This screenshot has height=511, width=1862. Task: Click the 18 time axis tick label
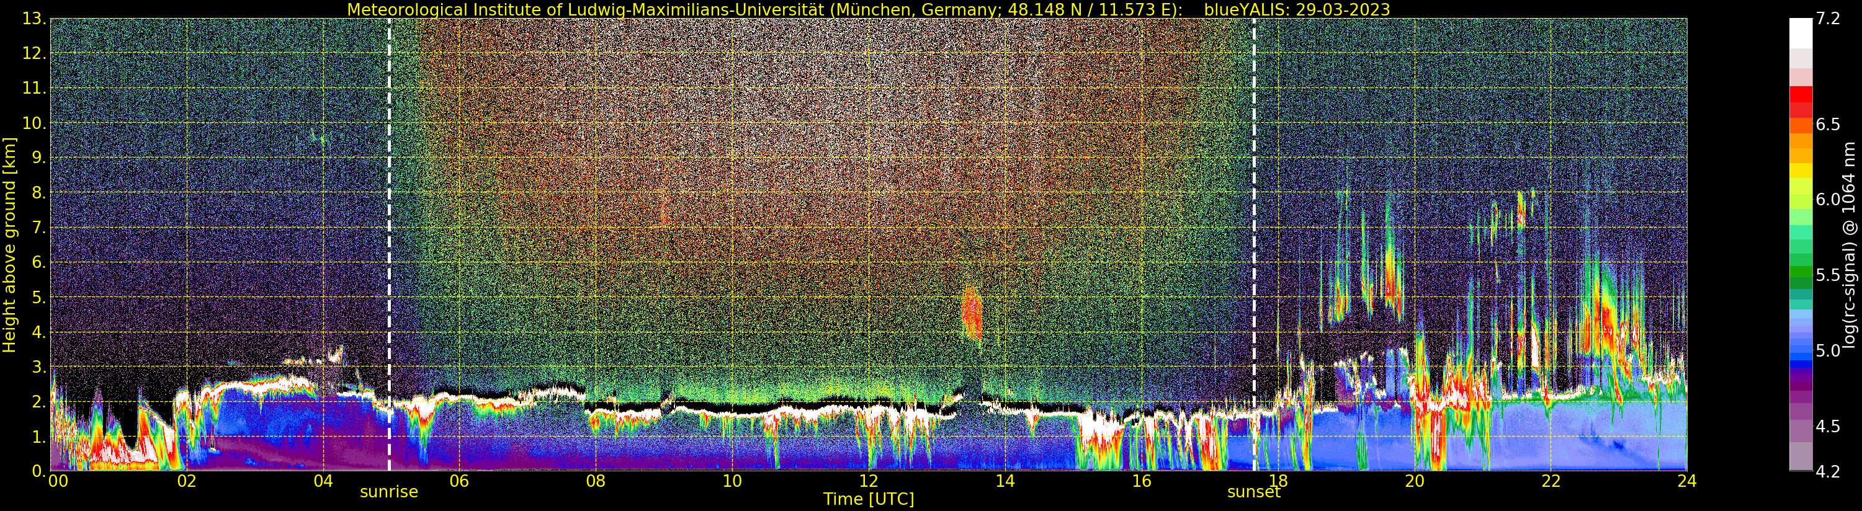(x=1278, y=481)
